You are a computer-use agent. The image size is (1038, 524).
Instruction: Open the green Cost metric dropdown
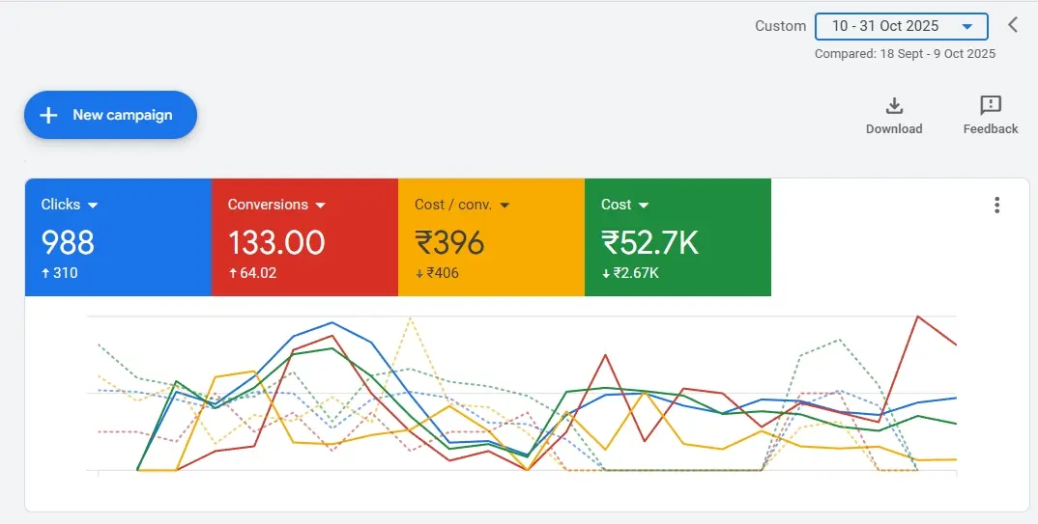(x=644, y=206)
